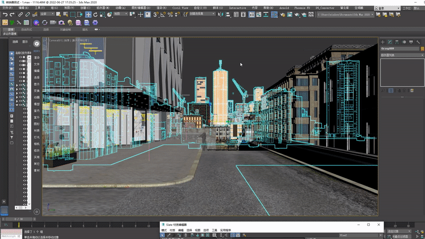Image resolution: width=425 pixels, height=239 pixels.
Task: Expand the modifier list dropdown
Action: pyautogui.click(x=402, y=55)
